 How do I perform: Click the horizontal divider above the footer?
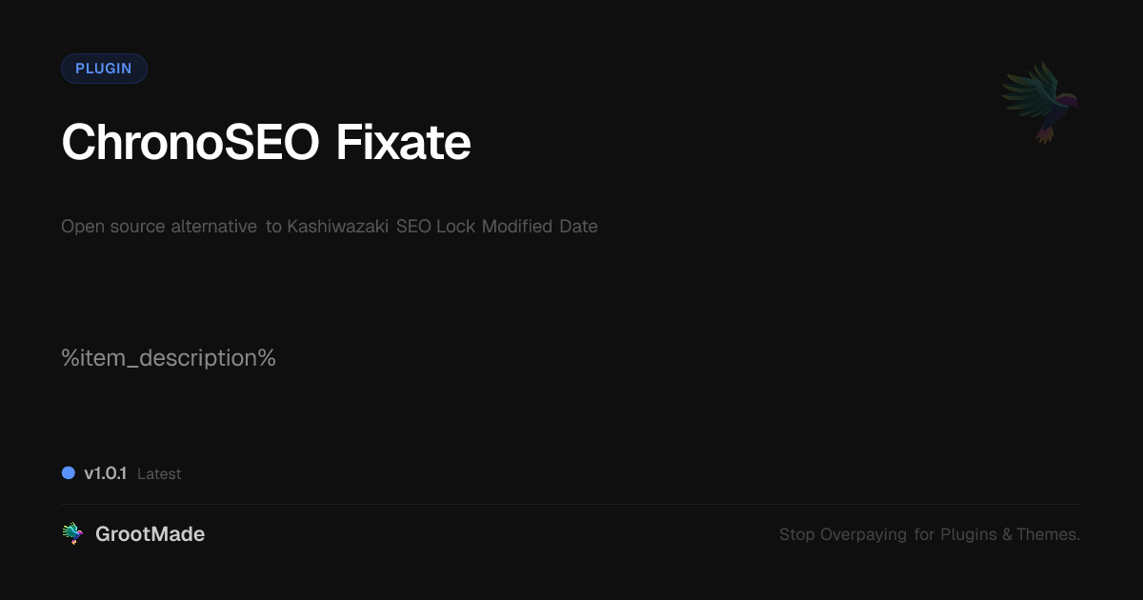(571, 504)
